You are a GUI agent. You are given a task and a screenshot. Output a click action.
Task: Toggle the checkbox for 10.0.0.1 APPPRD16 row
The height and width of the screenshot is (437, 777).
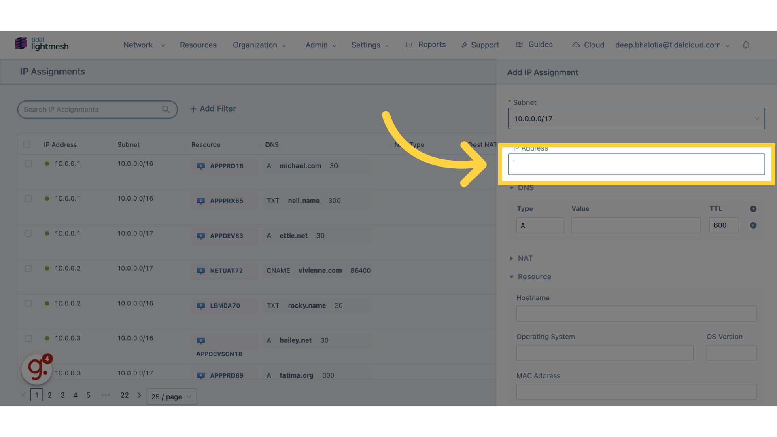28,164
